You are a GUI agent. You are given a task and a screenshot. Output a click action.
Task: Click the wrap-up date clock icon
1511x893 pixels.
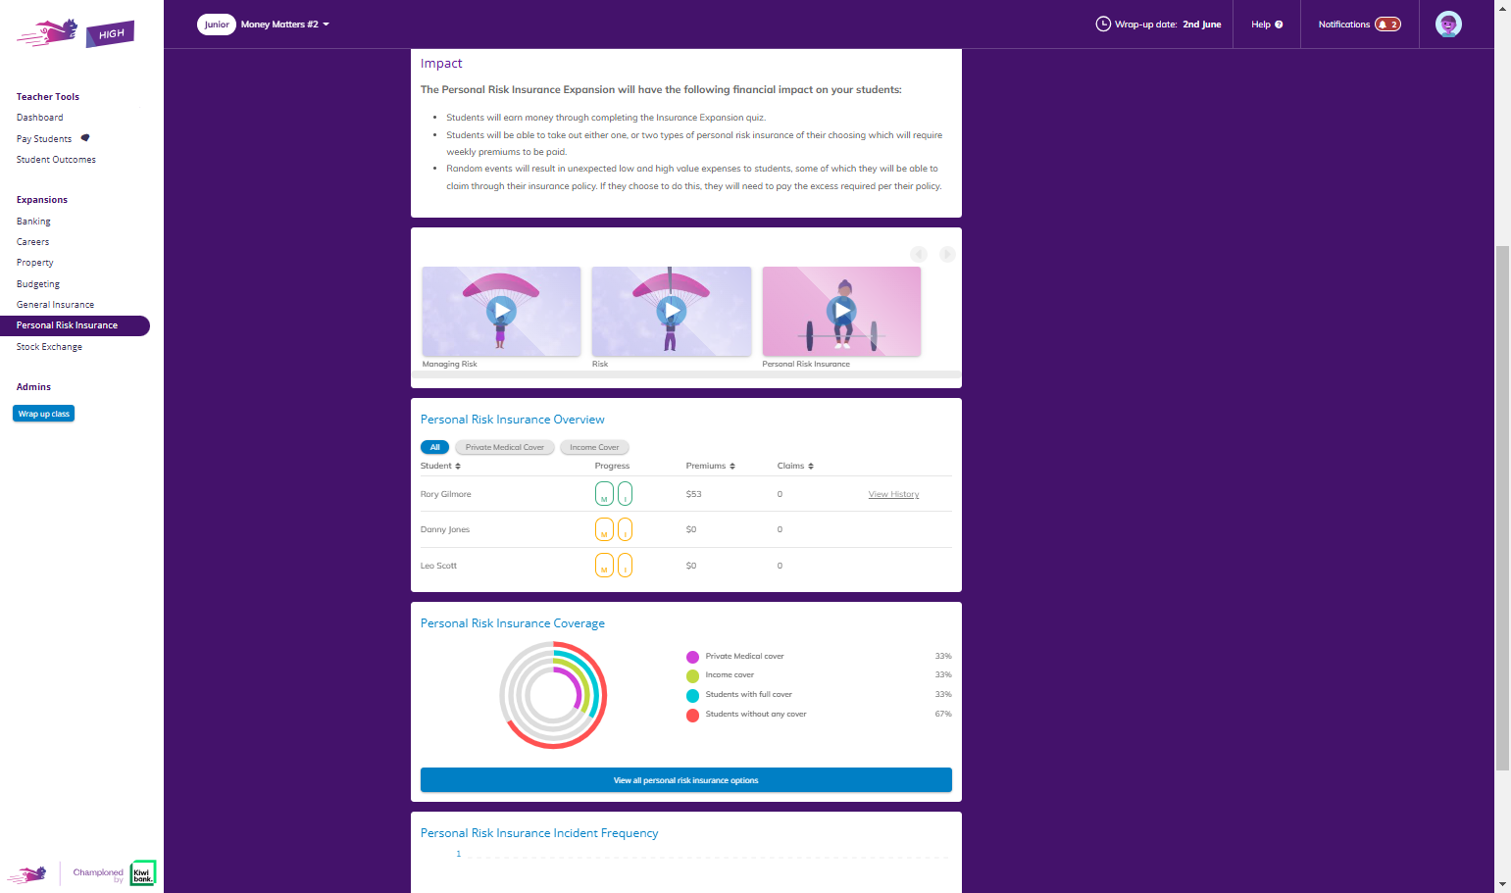coord(1103,25)
